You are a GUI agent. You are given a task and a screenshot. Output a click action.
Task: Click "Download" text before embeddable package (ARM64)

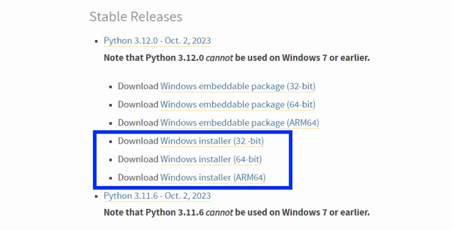pos(138,123)
